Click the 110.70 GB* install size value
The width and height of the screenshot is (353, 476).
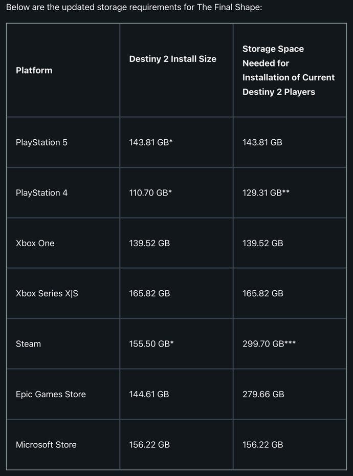click(x=151, y=193)
